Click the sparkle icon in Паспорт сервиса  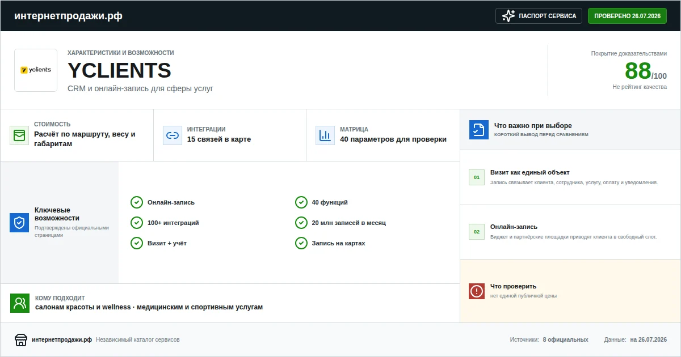tap(508, 16)
